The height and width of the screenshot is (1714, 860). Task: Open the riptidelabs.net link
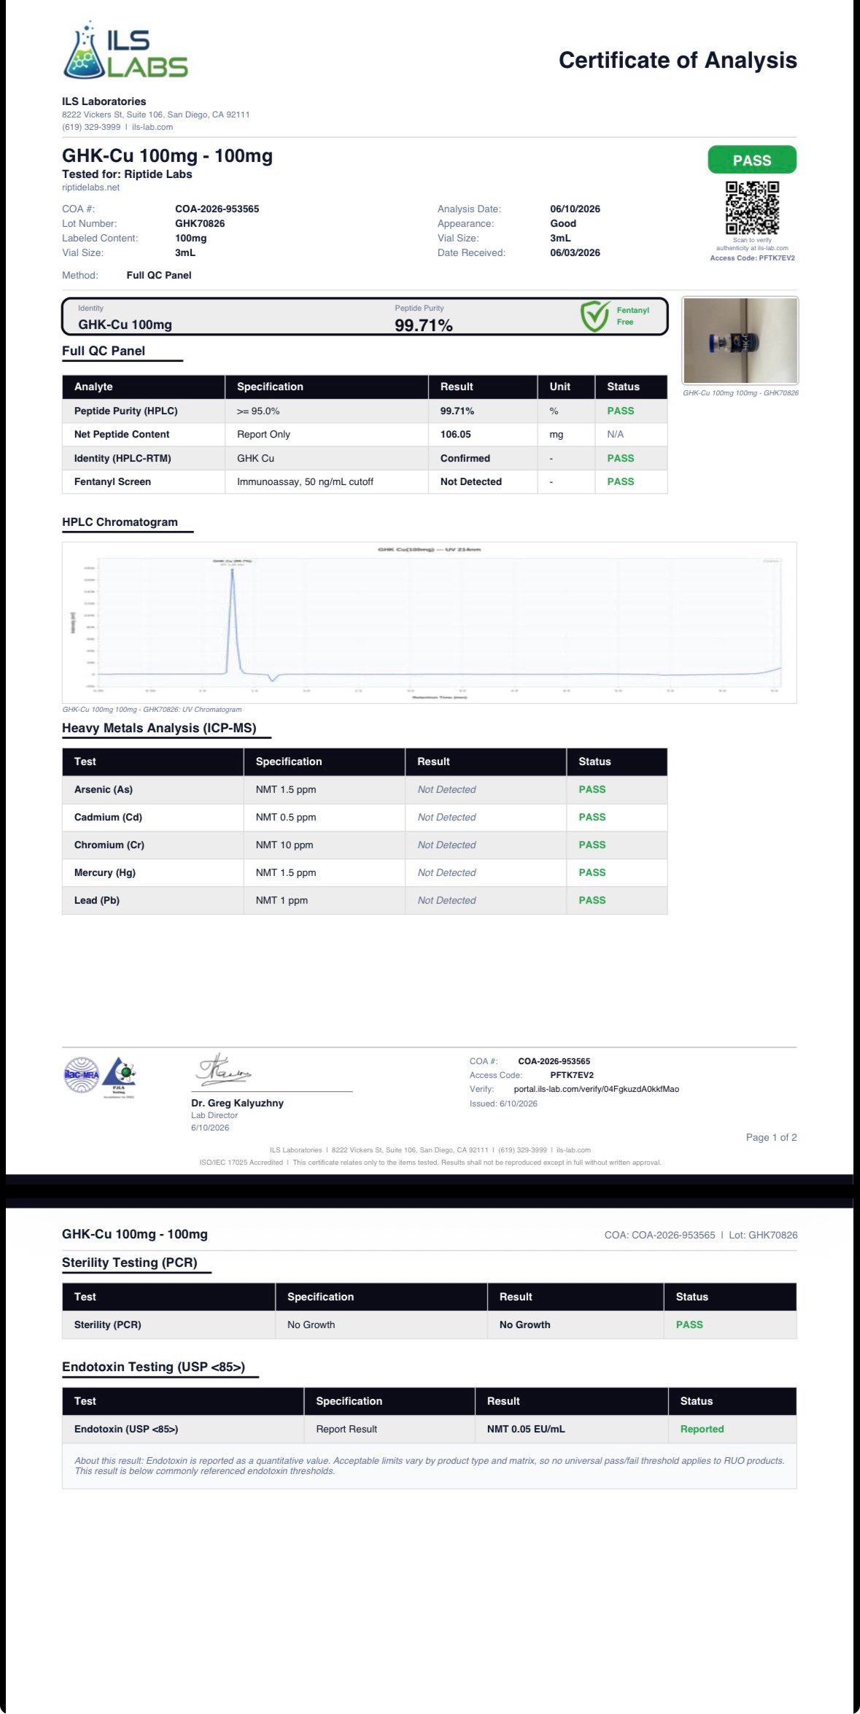[x=90, y=187]
